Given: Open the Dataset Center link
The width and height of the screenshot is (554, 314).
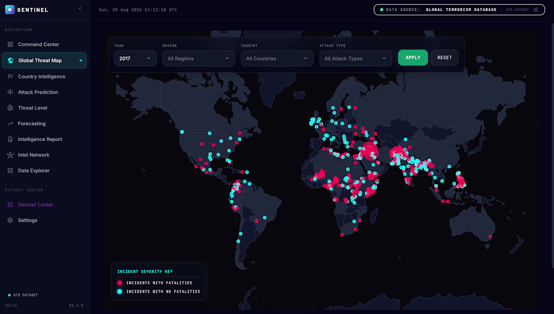Looking at the screenshot, I should click(x=44, y=205).
